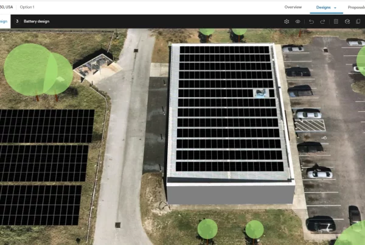Toggle the 3D cube view icon
365x245 pixels.
click(347, 21)
